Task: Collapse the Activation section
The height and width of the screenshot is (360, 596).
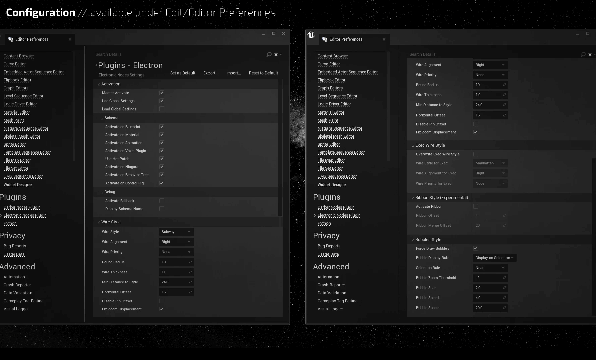Action: [99, 84]
